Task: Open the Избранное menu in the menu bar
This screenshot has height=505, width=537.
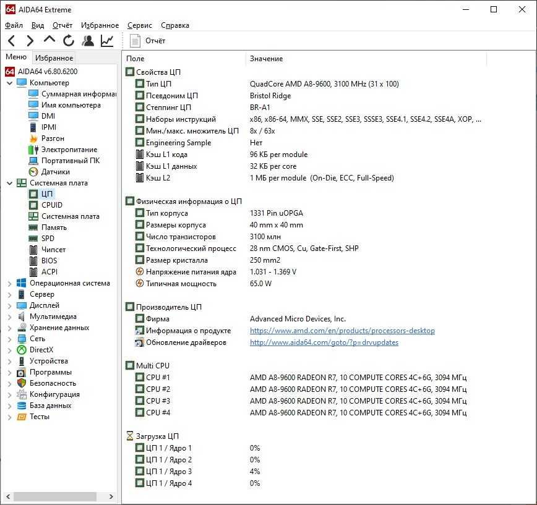Action: pos(100,25)
